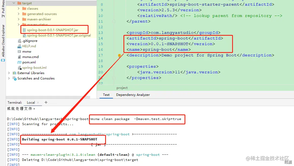
Task: Select generated-sources folder label
Action: point(42,14)
